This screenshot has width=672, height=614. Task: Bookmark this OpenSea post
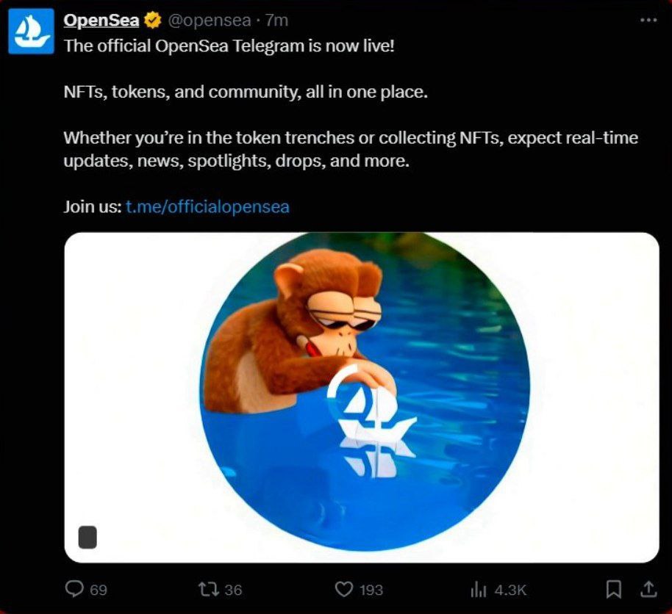click(614, 589)
